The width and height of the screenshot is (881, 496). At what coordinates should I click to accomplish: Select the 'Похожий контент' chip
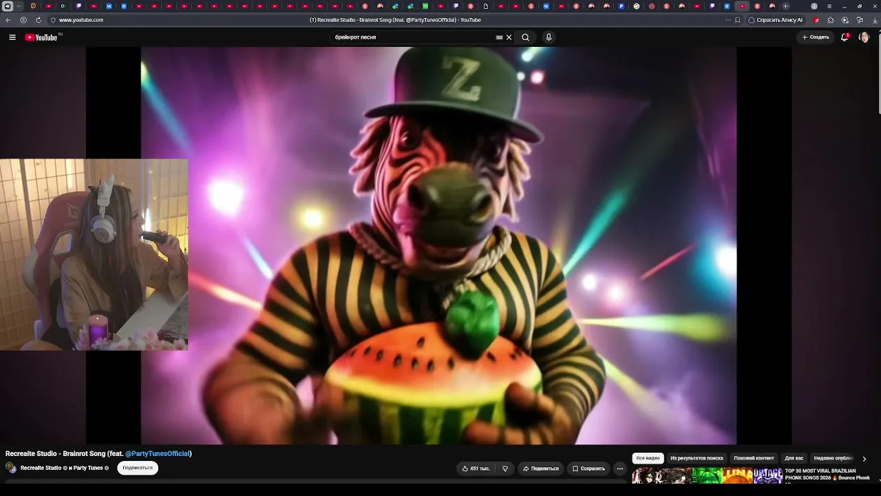point(754,458)
